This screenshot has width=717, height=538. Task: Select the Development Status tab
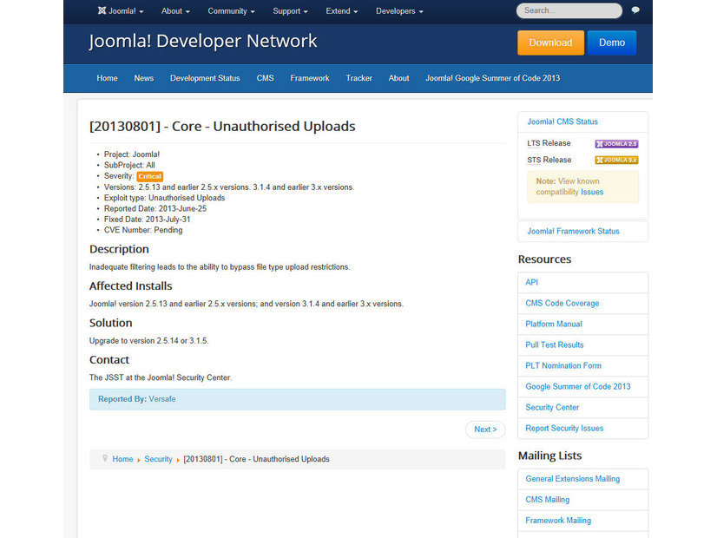[205, 78]
